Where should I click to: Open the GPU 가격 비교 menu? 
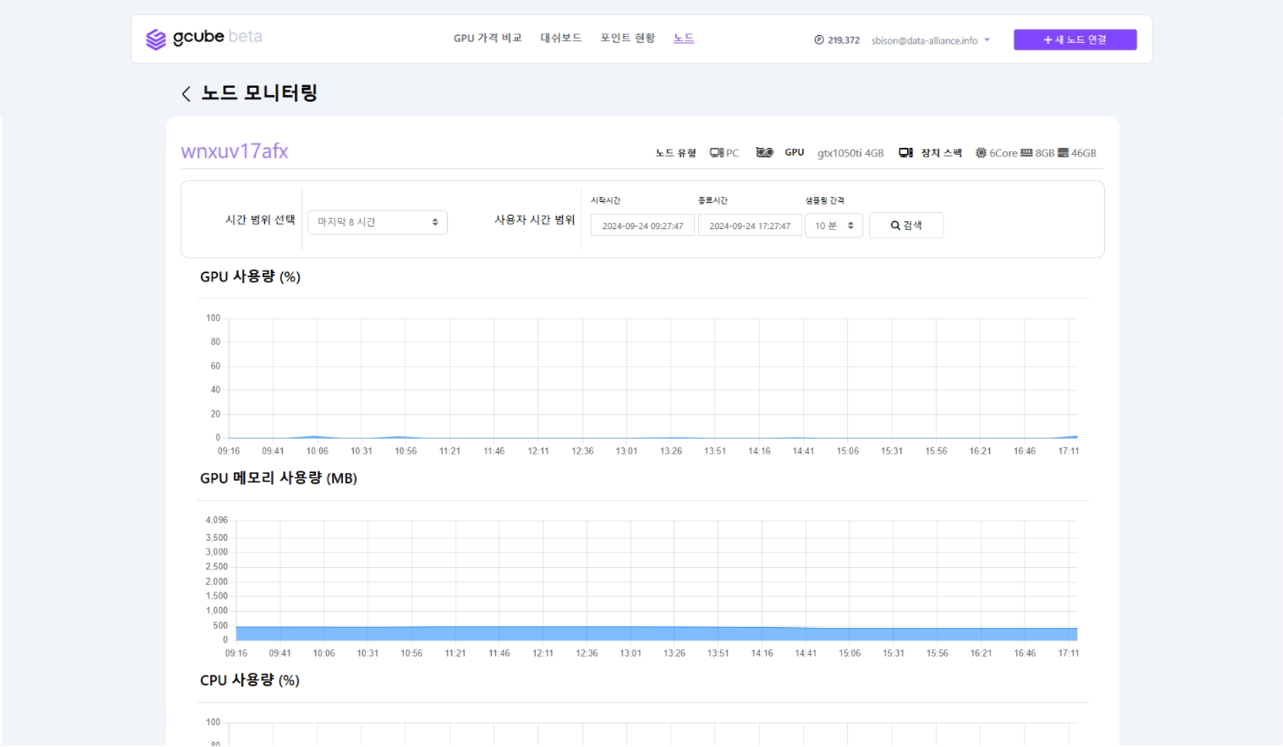[487, 38]
